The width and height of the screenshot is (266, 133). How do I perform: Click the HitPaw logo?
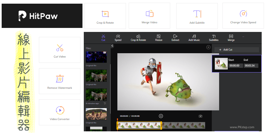[38, 16]
